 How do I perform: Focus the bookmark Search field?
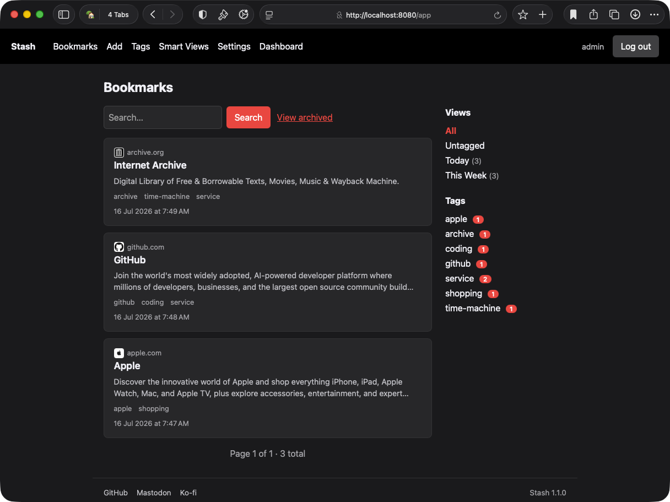[163, 117]
